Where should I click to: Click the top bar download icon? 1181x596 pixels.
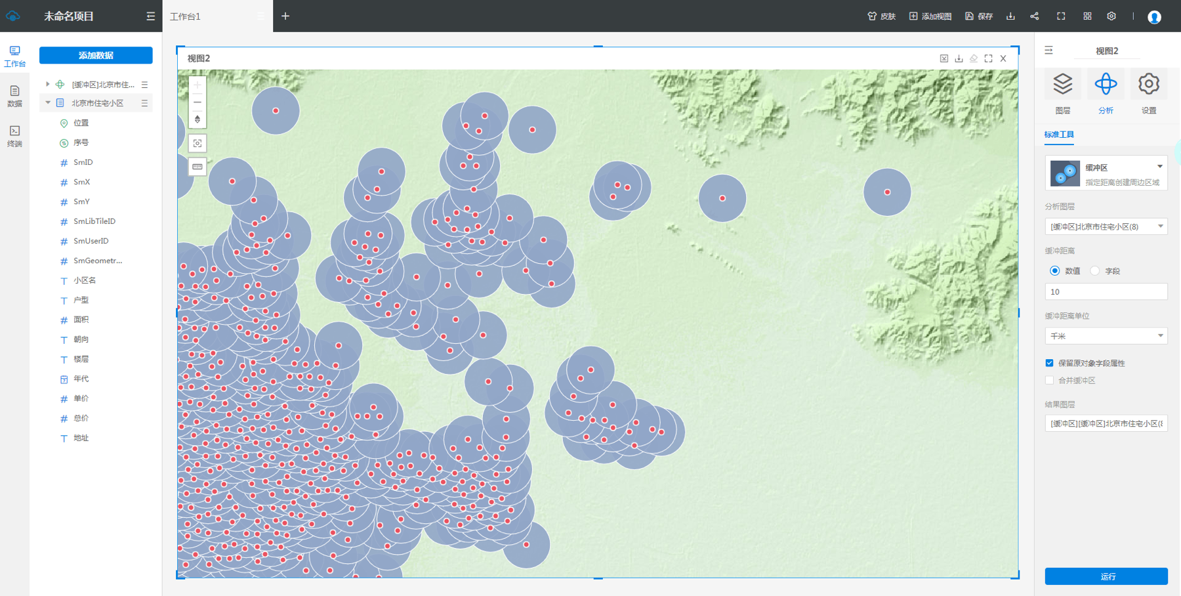coord(1010,16)
